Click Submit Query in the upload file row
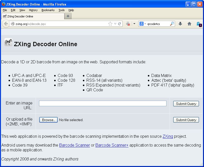This screenshot has width=204, height=167. [x=186, y=120]
